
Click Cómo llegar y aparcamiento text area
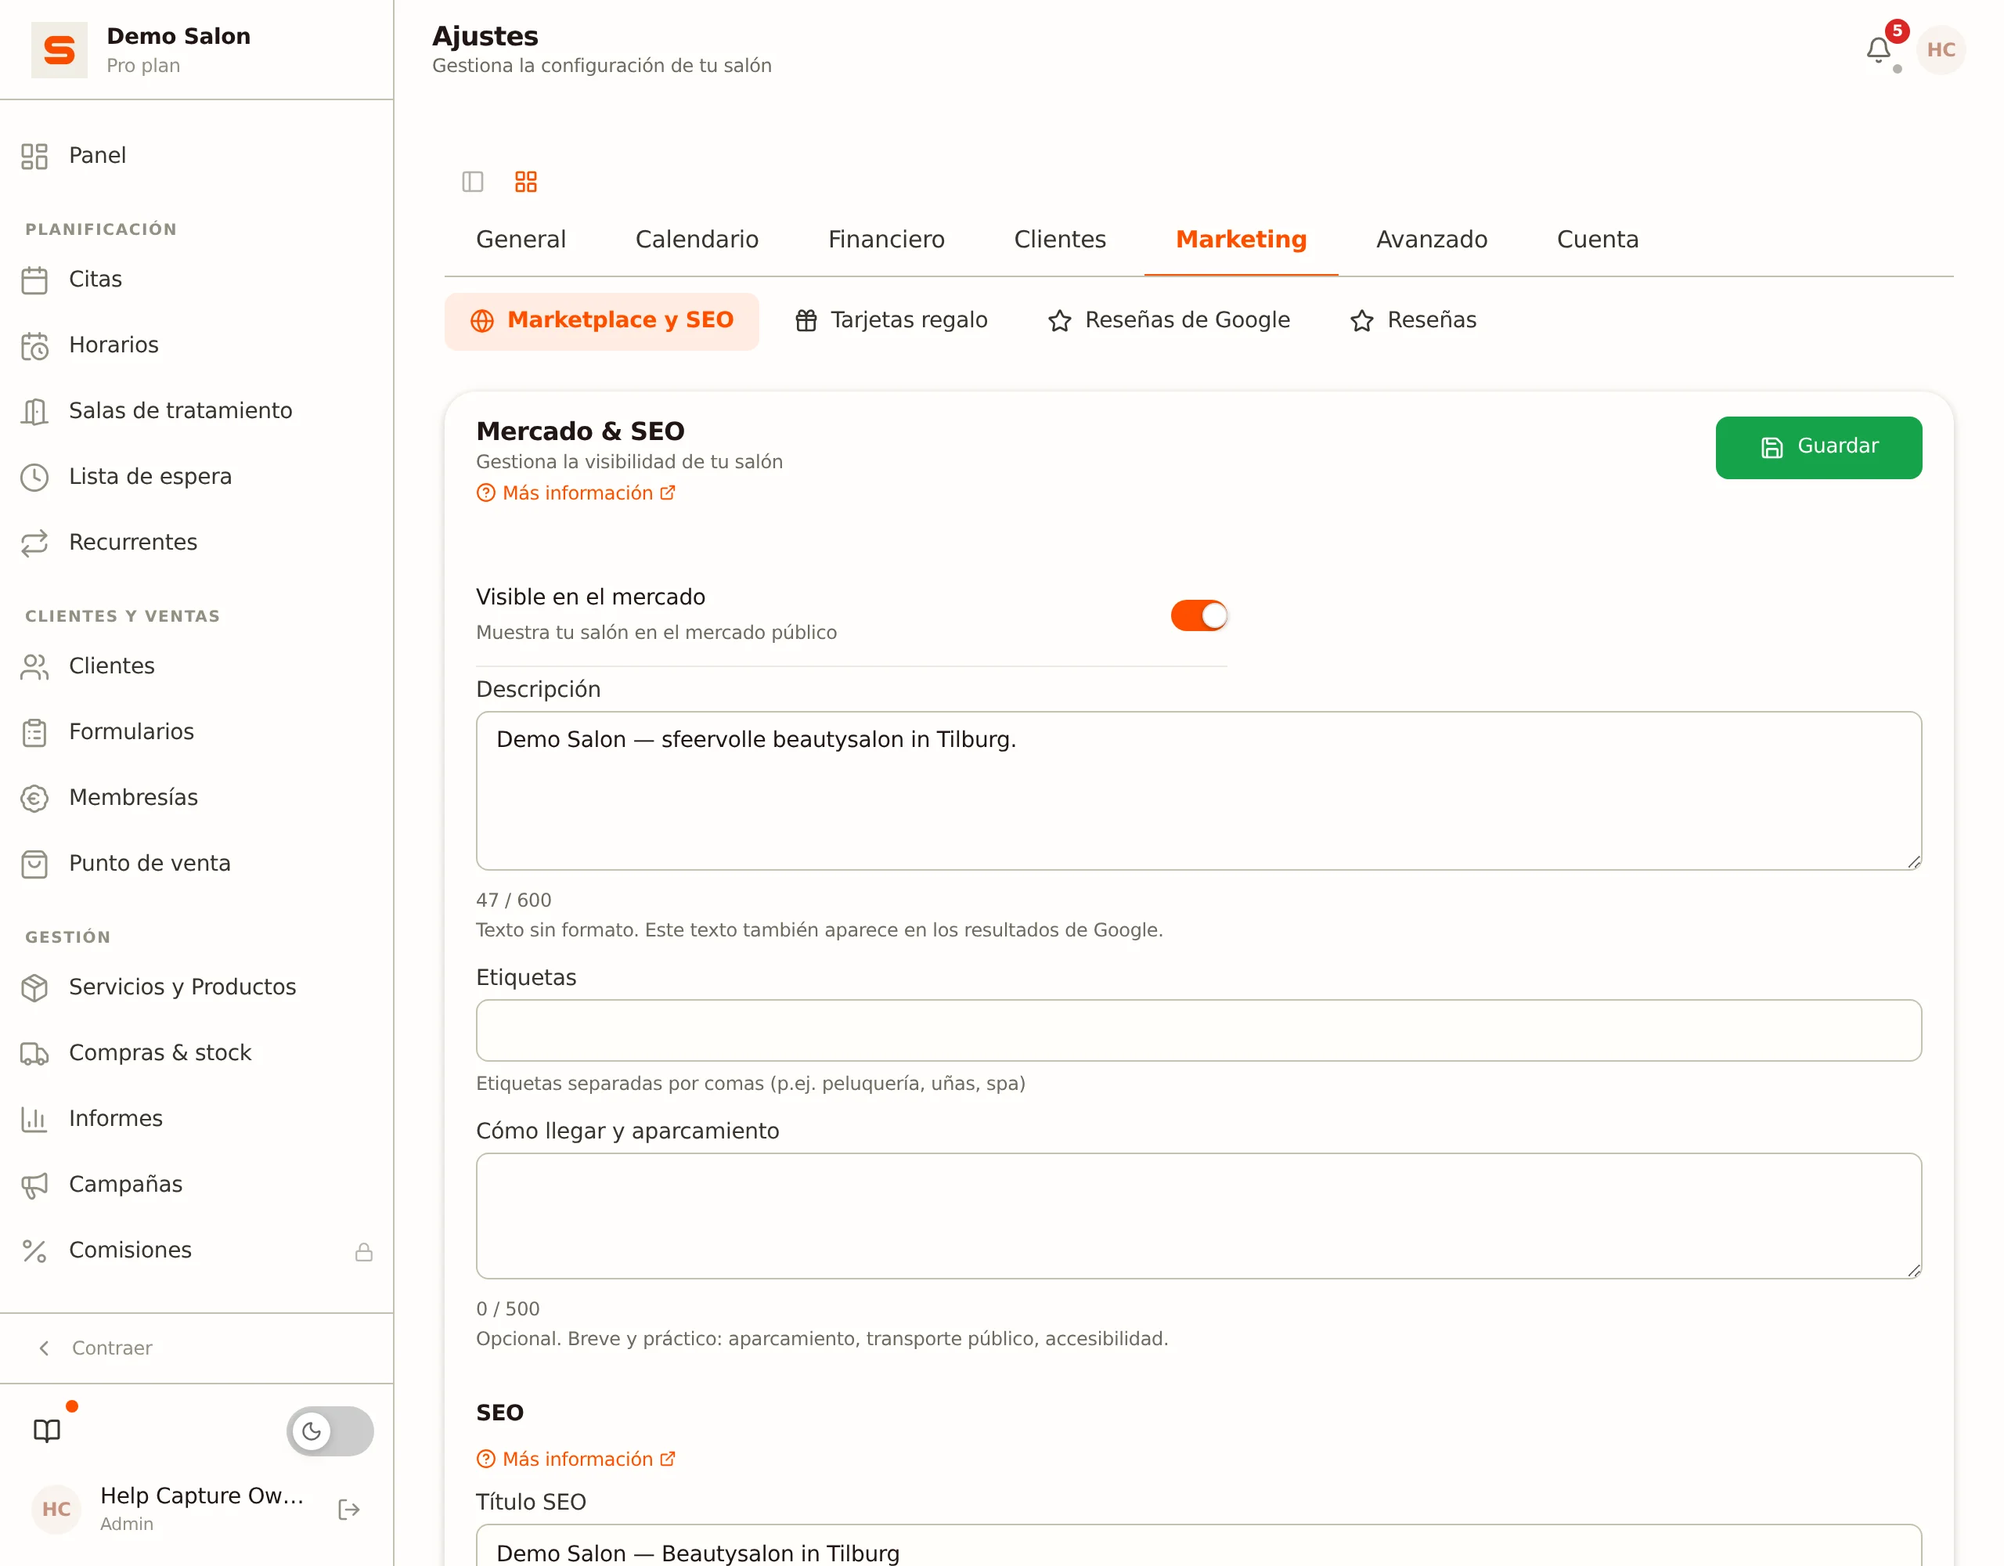1198,1215
